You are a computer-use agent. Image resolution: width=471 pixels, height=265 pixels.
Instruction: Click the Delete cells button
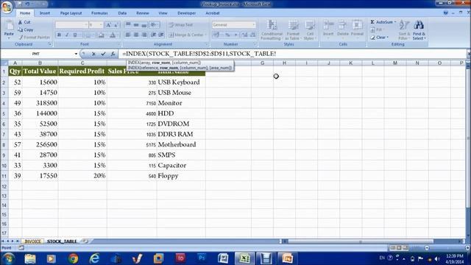343,30
